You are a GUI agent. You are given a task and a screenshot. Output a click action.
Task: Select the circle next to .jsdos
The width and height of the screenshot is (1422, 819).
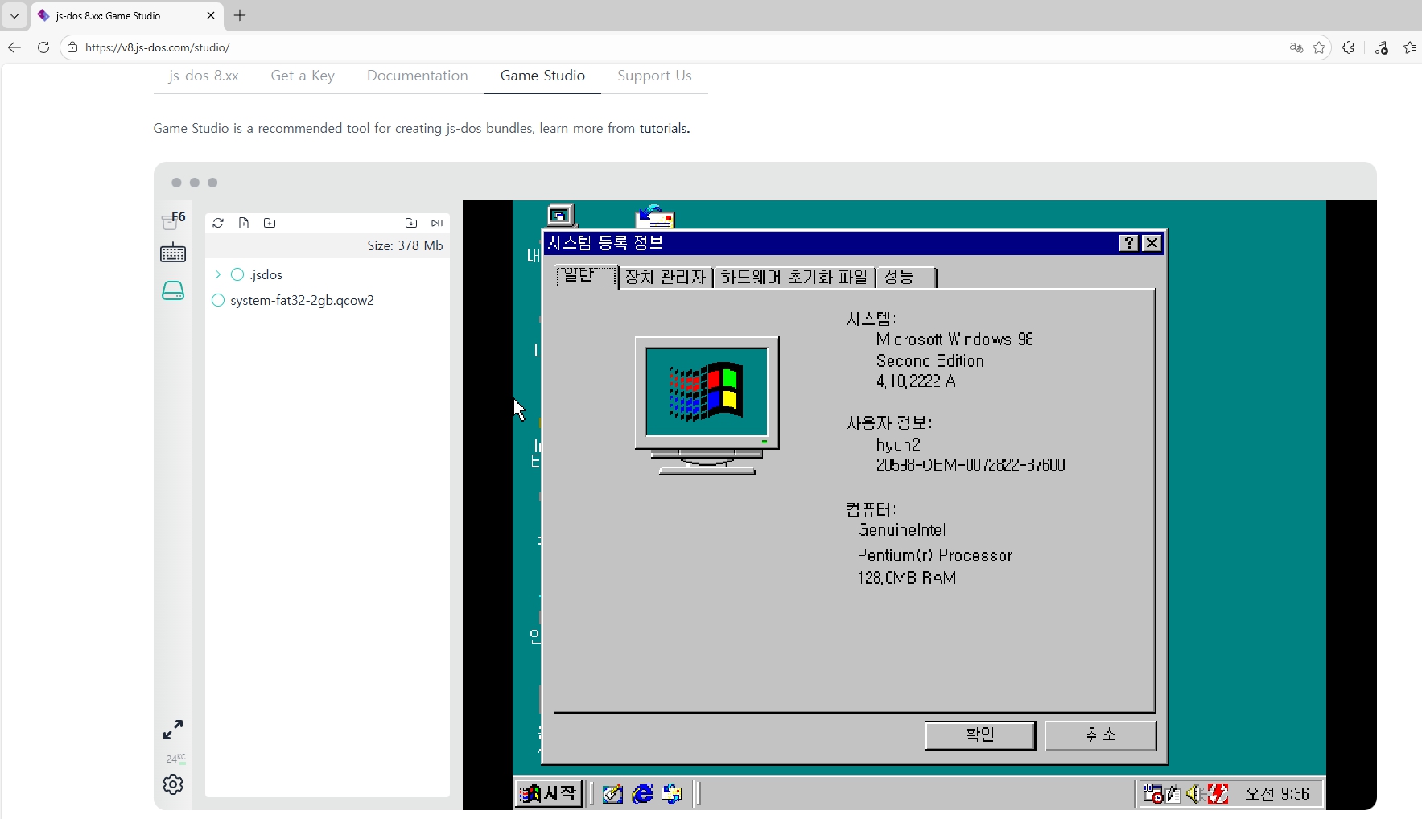237,274
